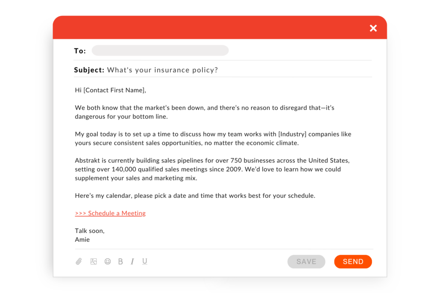Place cursor in the "Abstrakt is currently" paragraph

click(x=212, y=169)
